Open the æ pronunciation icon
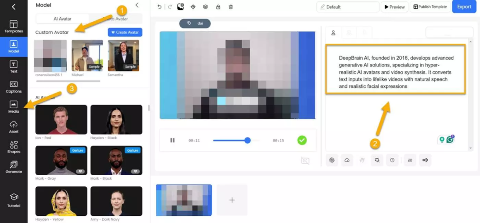Screen dimensions: 480x223 coord(410,160)
